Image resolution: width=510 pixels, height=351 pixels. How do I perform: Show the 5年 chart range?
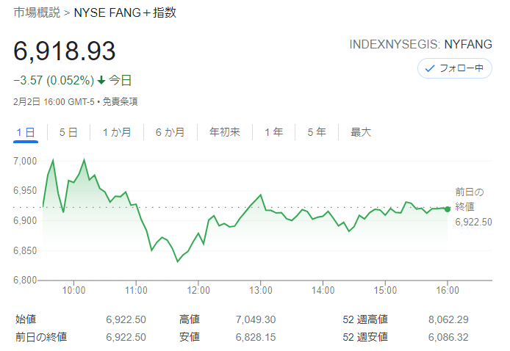point(317,132)
